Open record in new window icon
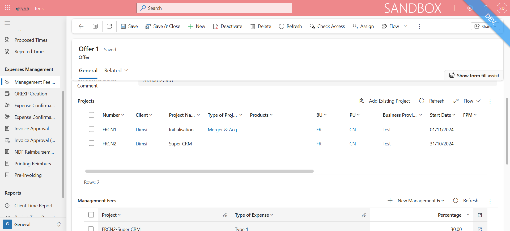Image resolution: width=510 pixels, height=231 pixels. tap(109, 26)
